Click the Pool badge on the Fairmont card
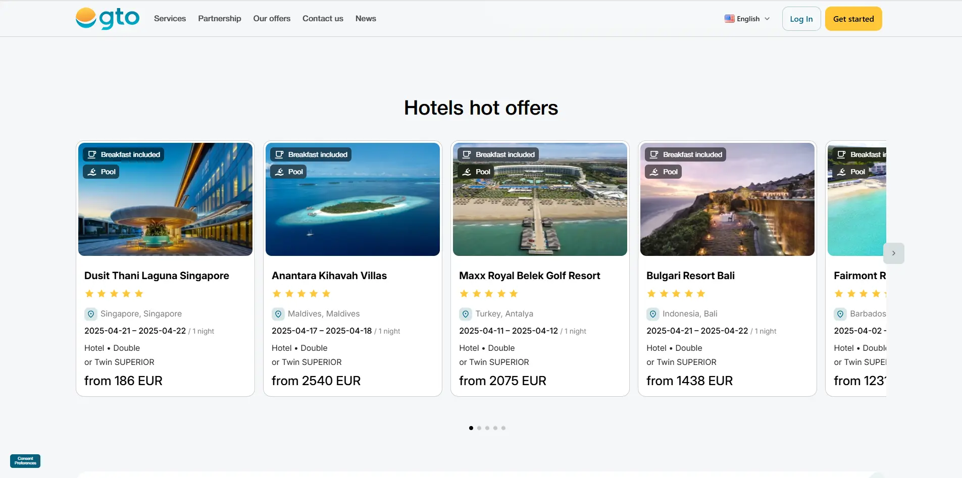The height and width of the screenshot is (478, 962). tap(851, 172)
